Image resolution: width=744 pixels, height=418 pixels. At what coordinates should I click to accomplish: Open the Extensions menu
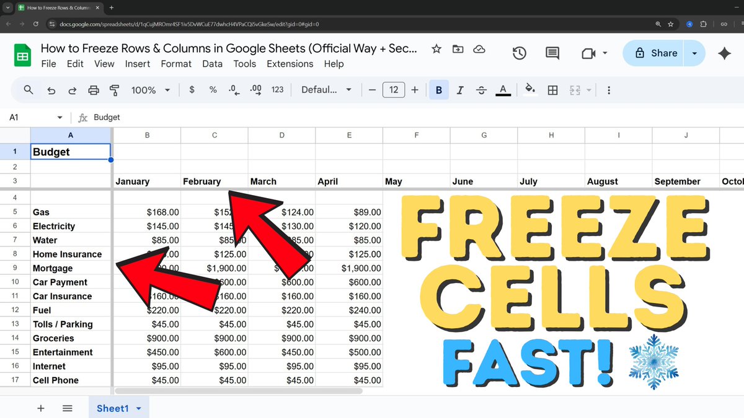click(x=290, y=64)
